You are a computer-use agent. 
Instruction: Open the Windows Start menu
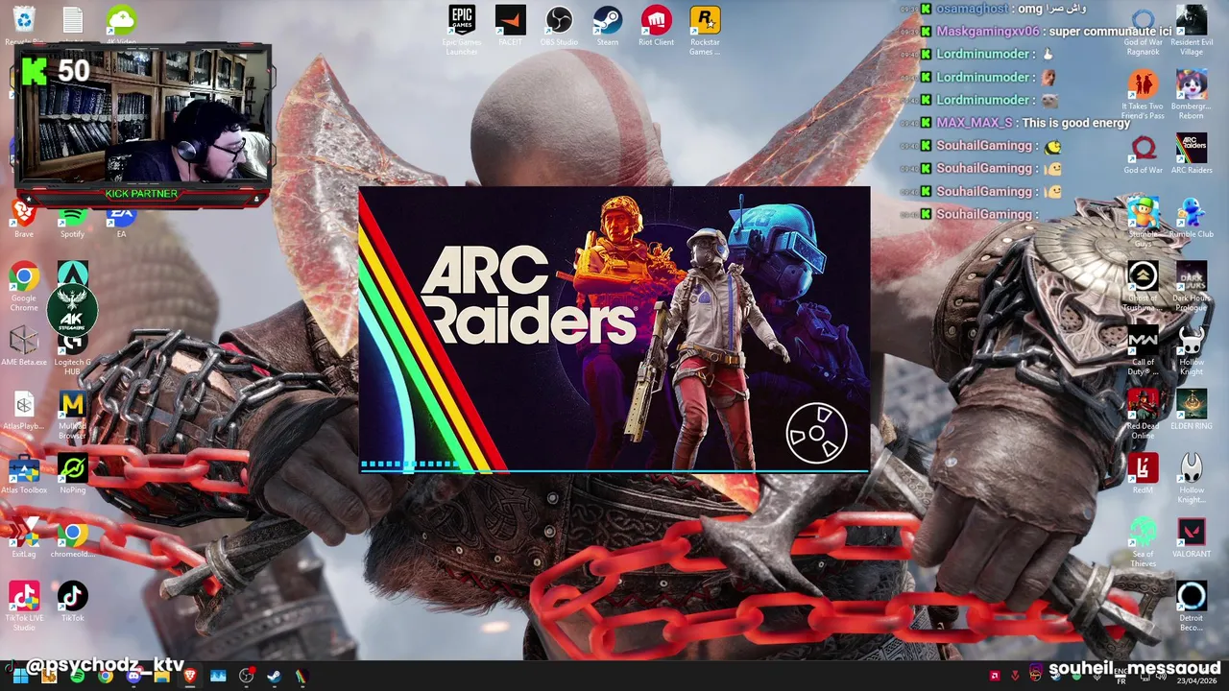(20, 676)
